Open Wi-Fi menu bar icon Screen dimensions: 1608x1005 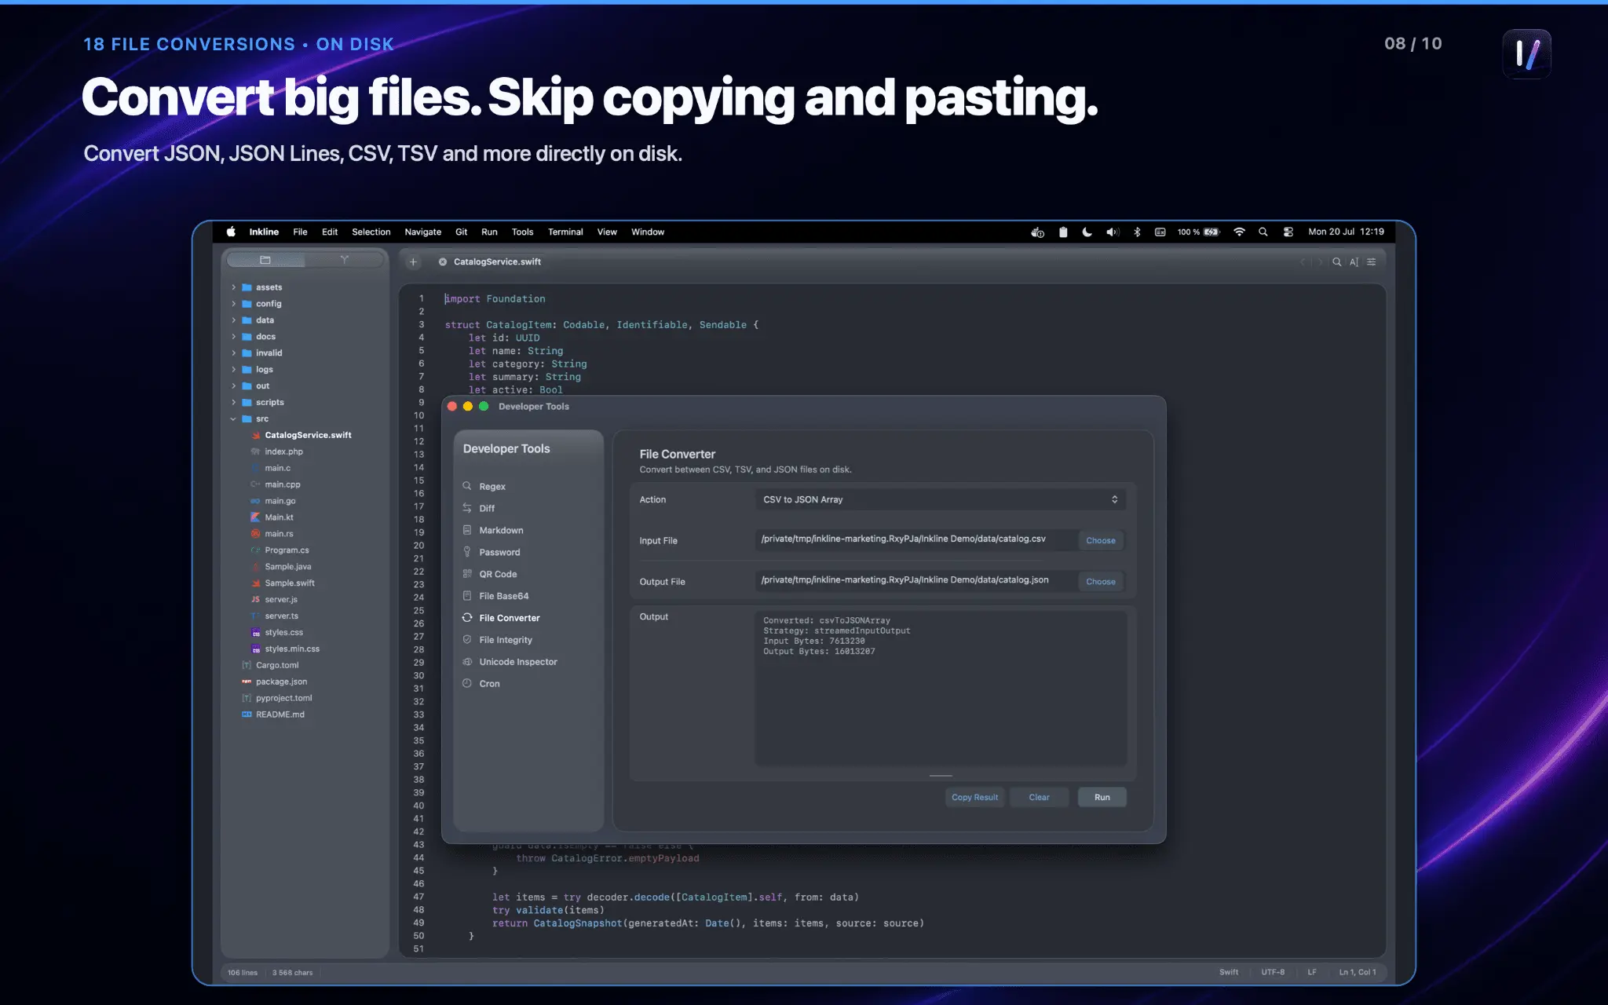click(1239, 232)
